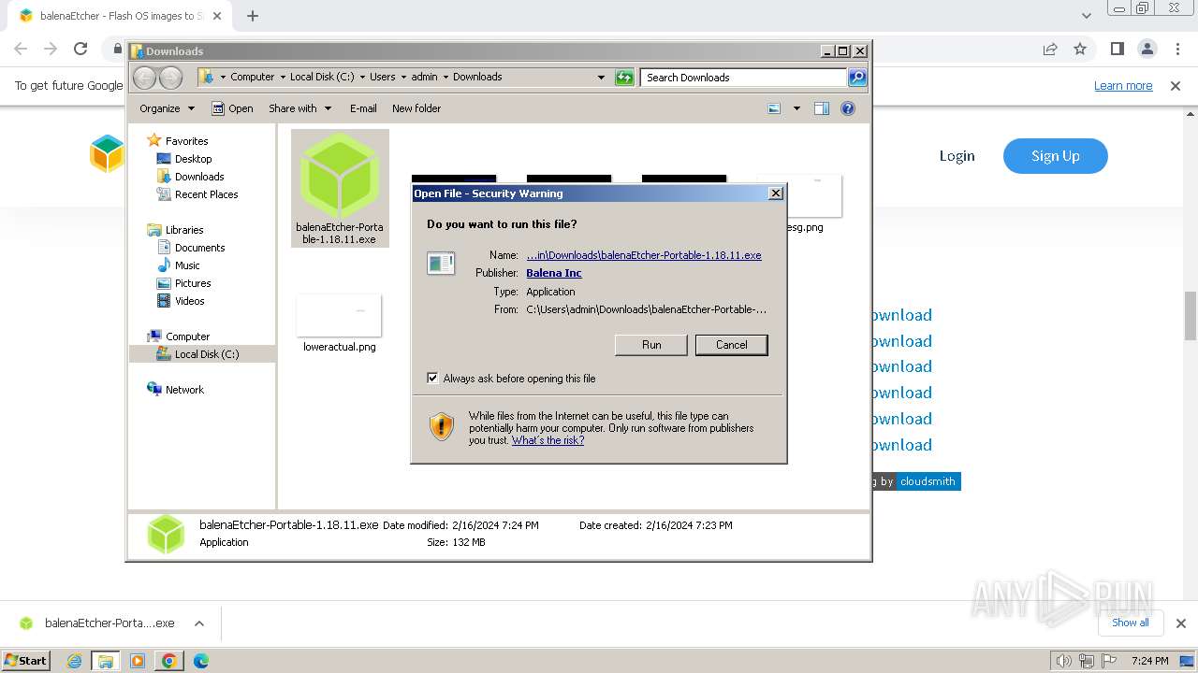Click Show all downloads button

tap(1131, 623)
